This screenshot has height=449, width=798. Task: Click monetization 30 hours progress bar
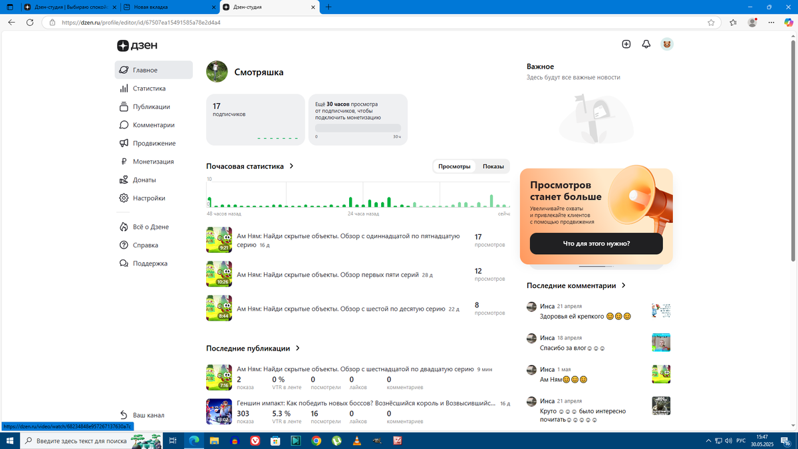point(358,128)
